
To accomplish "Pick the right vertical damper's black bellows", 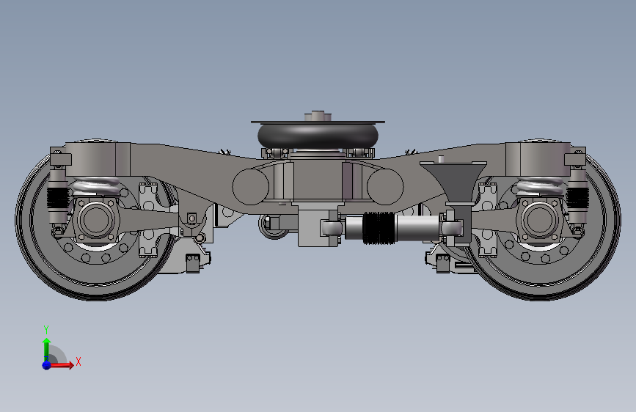I will [577, 198].
